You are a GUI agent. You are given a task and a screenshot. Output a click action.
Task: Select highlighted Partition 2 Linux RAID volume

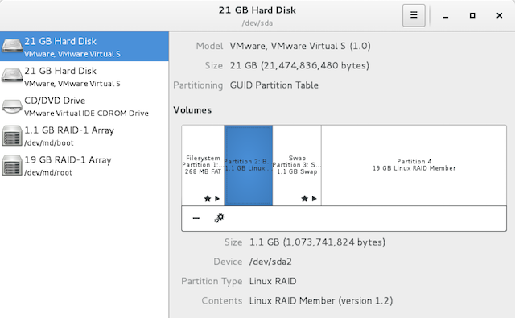pos(249,165)
